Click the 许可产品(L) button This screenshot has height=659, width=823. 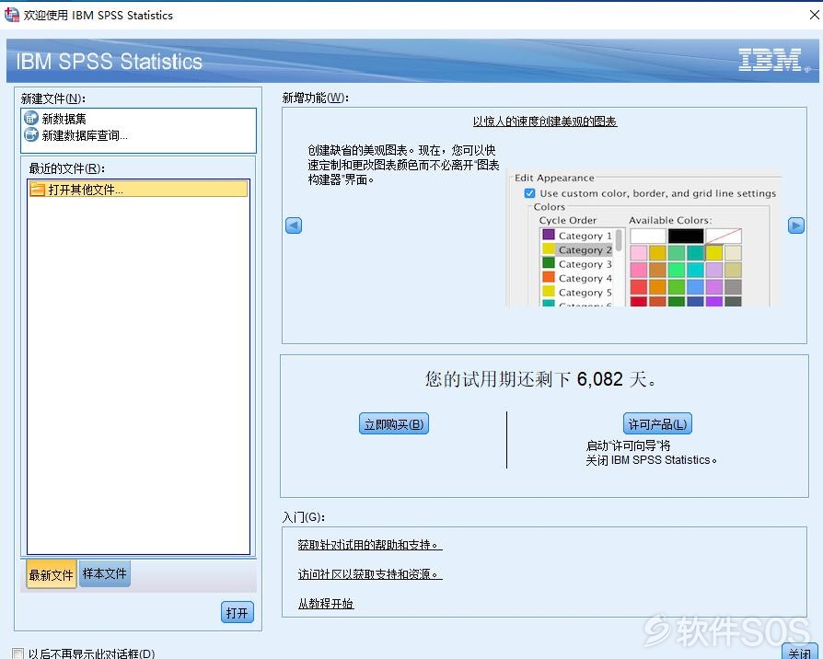(x=657, y=424)
